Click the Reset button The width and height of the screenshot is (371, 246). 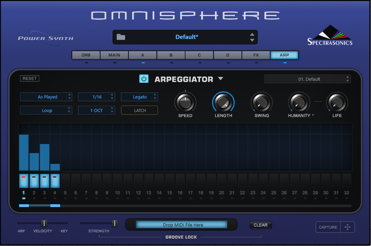pos(30,79)
